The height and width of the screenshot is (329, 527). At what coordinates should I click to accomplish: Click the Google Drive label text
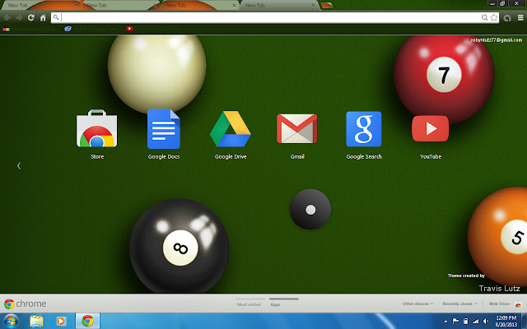tap(231, 157)
